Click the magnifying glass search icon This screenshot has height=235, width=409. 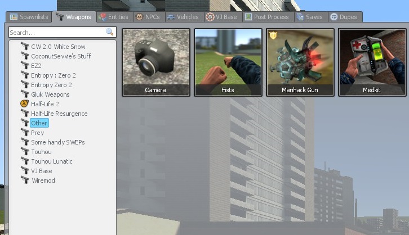click(109, 31)
